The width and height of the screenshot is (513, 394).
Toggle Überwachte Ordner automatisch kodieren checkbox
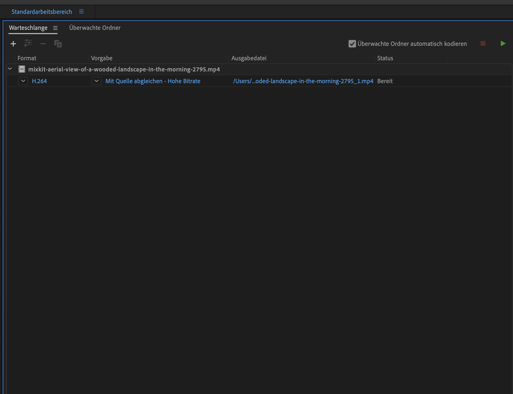point(352,44)
